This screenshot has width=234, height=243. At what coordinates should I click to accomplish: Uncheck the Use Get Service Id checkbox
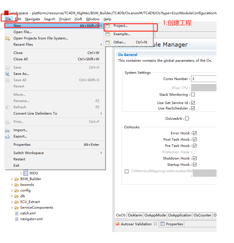(x=193, y=103)
